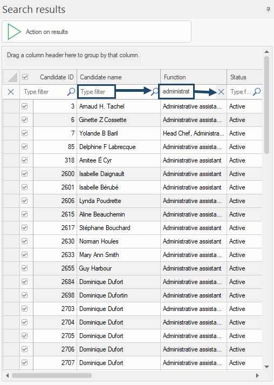Select the Lynda Poudrette name cell
Screen dimensions: 274x385
tap(119, 201)
